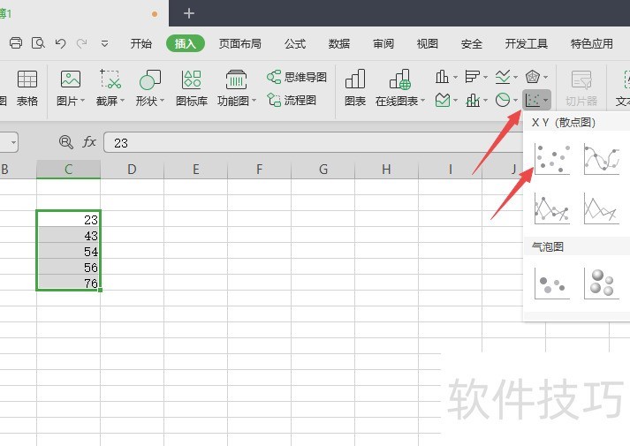Choose scatter with straight lines and markers

point(552,208)
